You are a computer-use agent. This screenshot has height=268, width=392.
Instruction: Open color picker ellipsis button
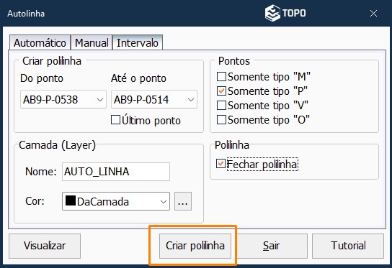coord(183,201)
